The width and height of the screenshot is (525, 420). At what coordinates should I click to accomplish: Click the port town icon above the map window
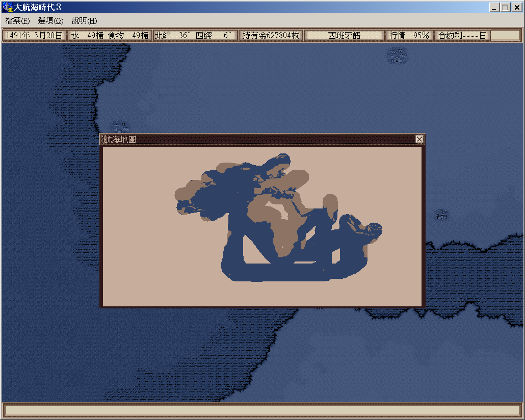click(120, 127)
